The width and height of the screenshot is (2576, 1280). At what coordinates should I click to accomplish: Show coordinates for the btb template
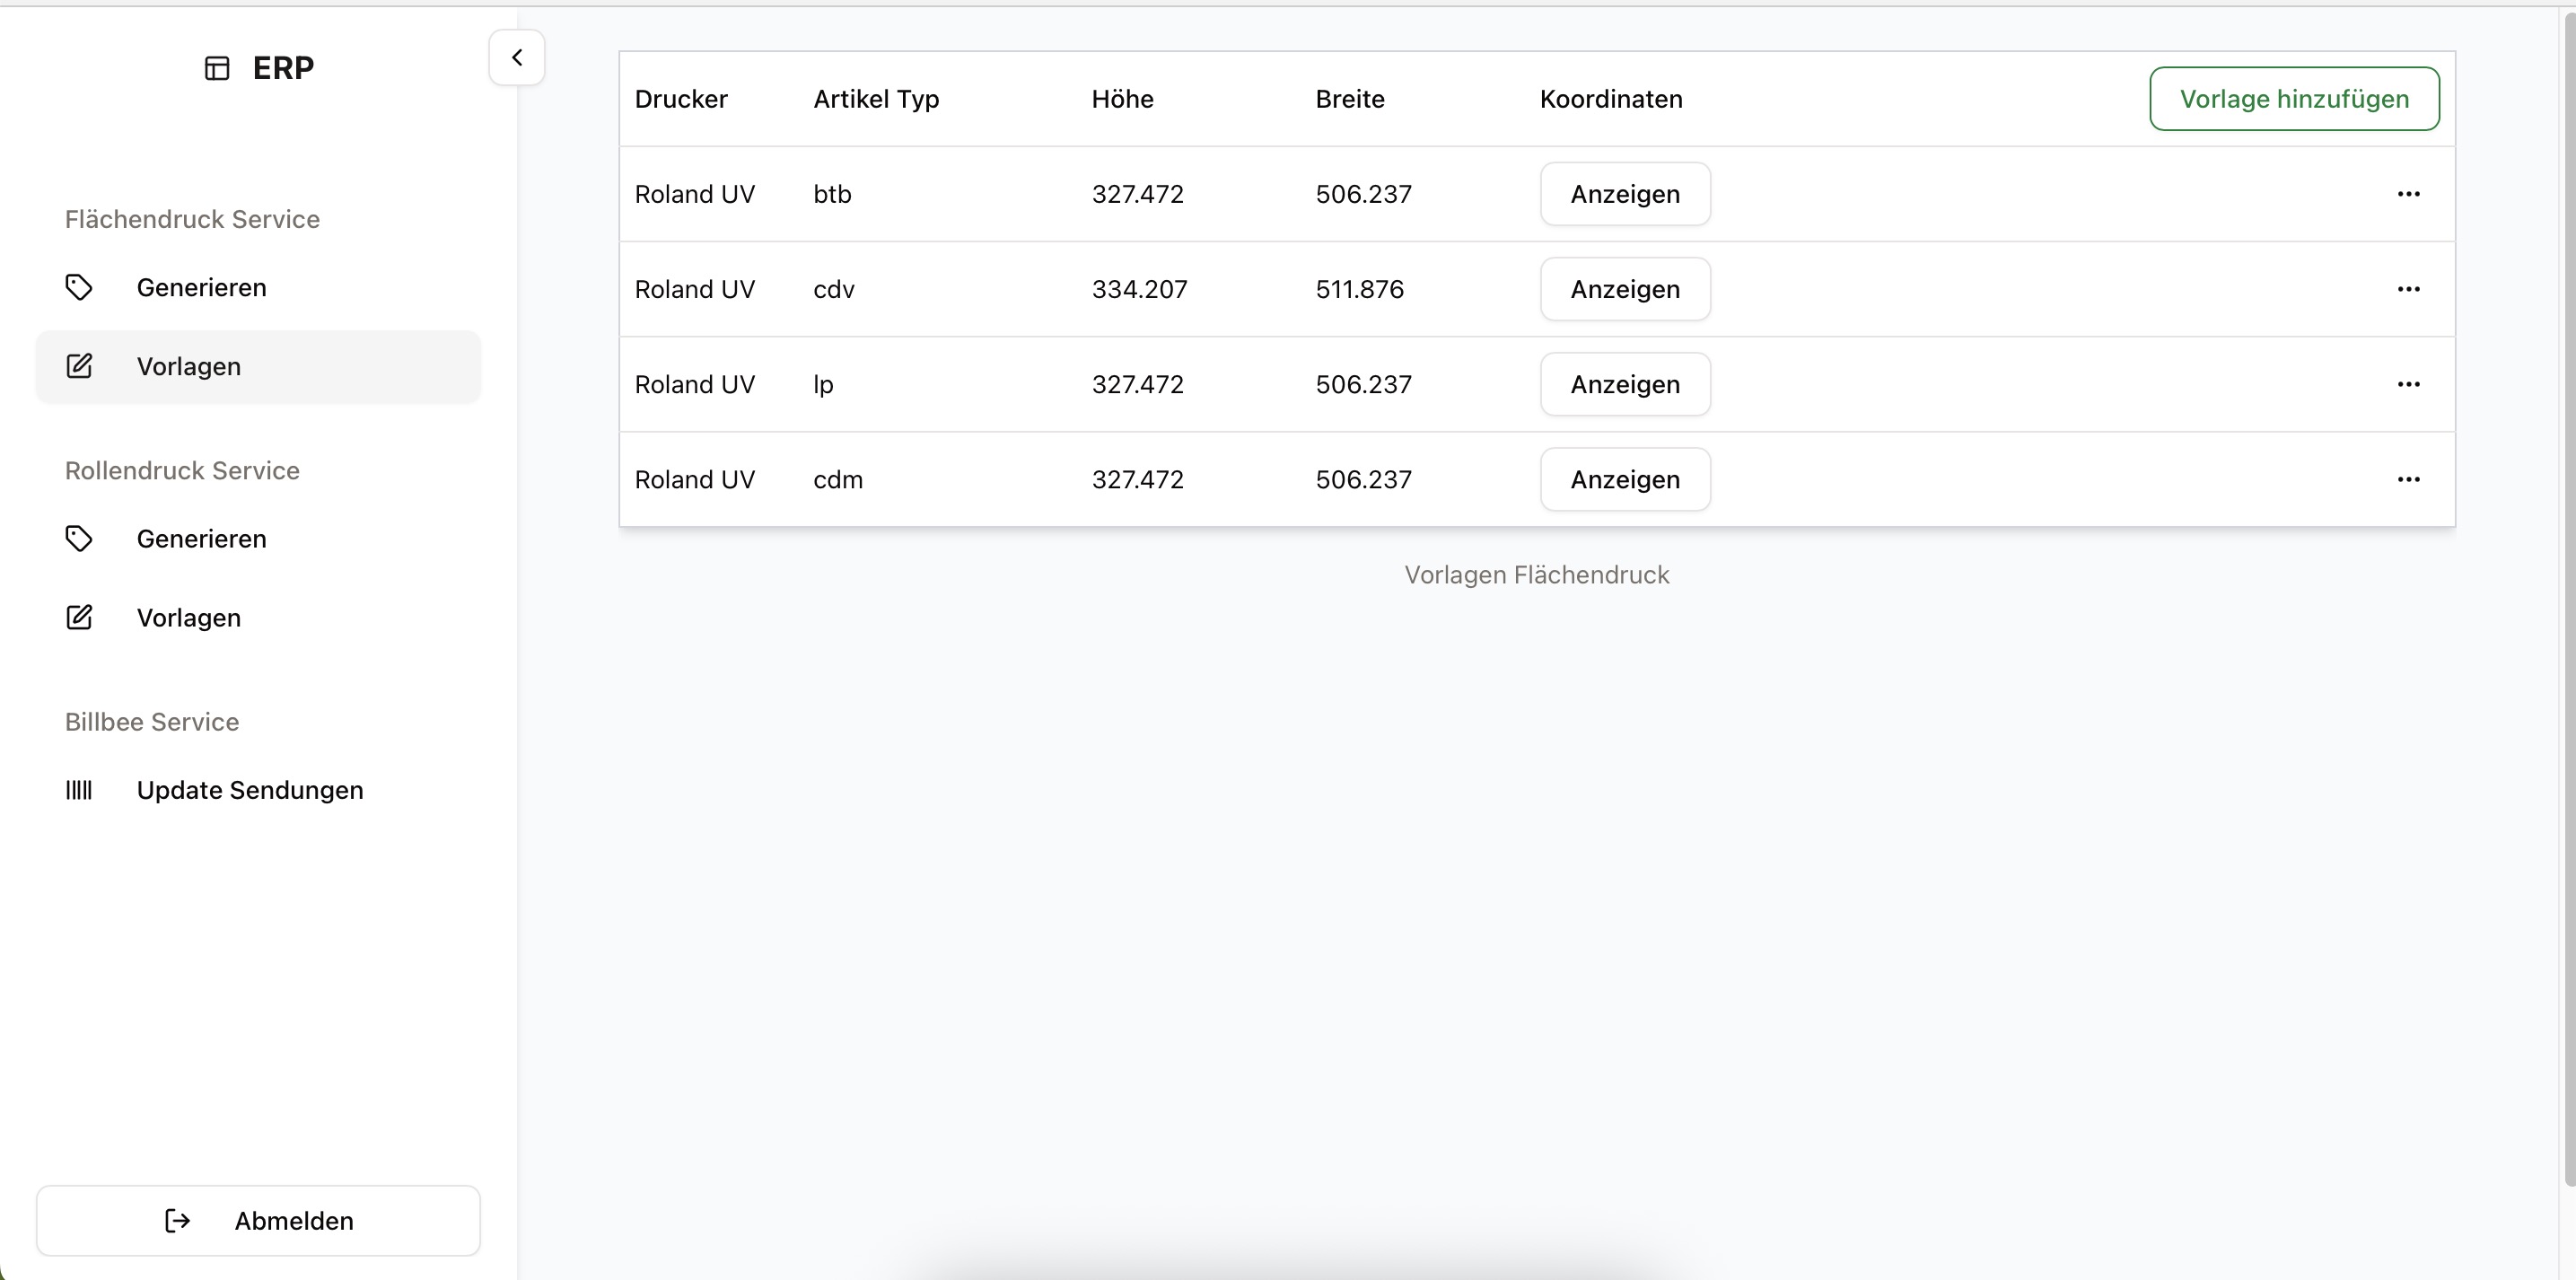pos(1625,194)
